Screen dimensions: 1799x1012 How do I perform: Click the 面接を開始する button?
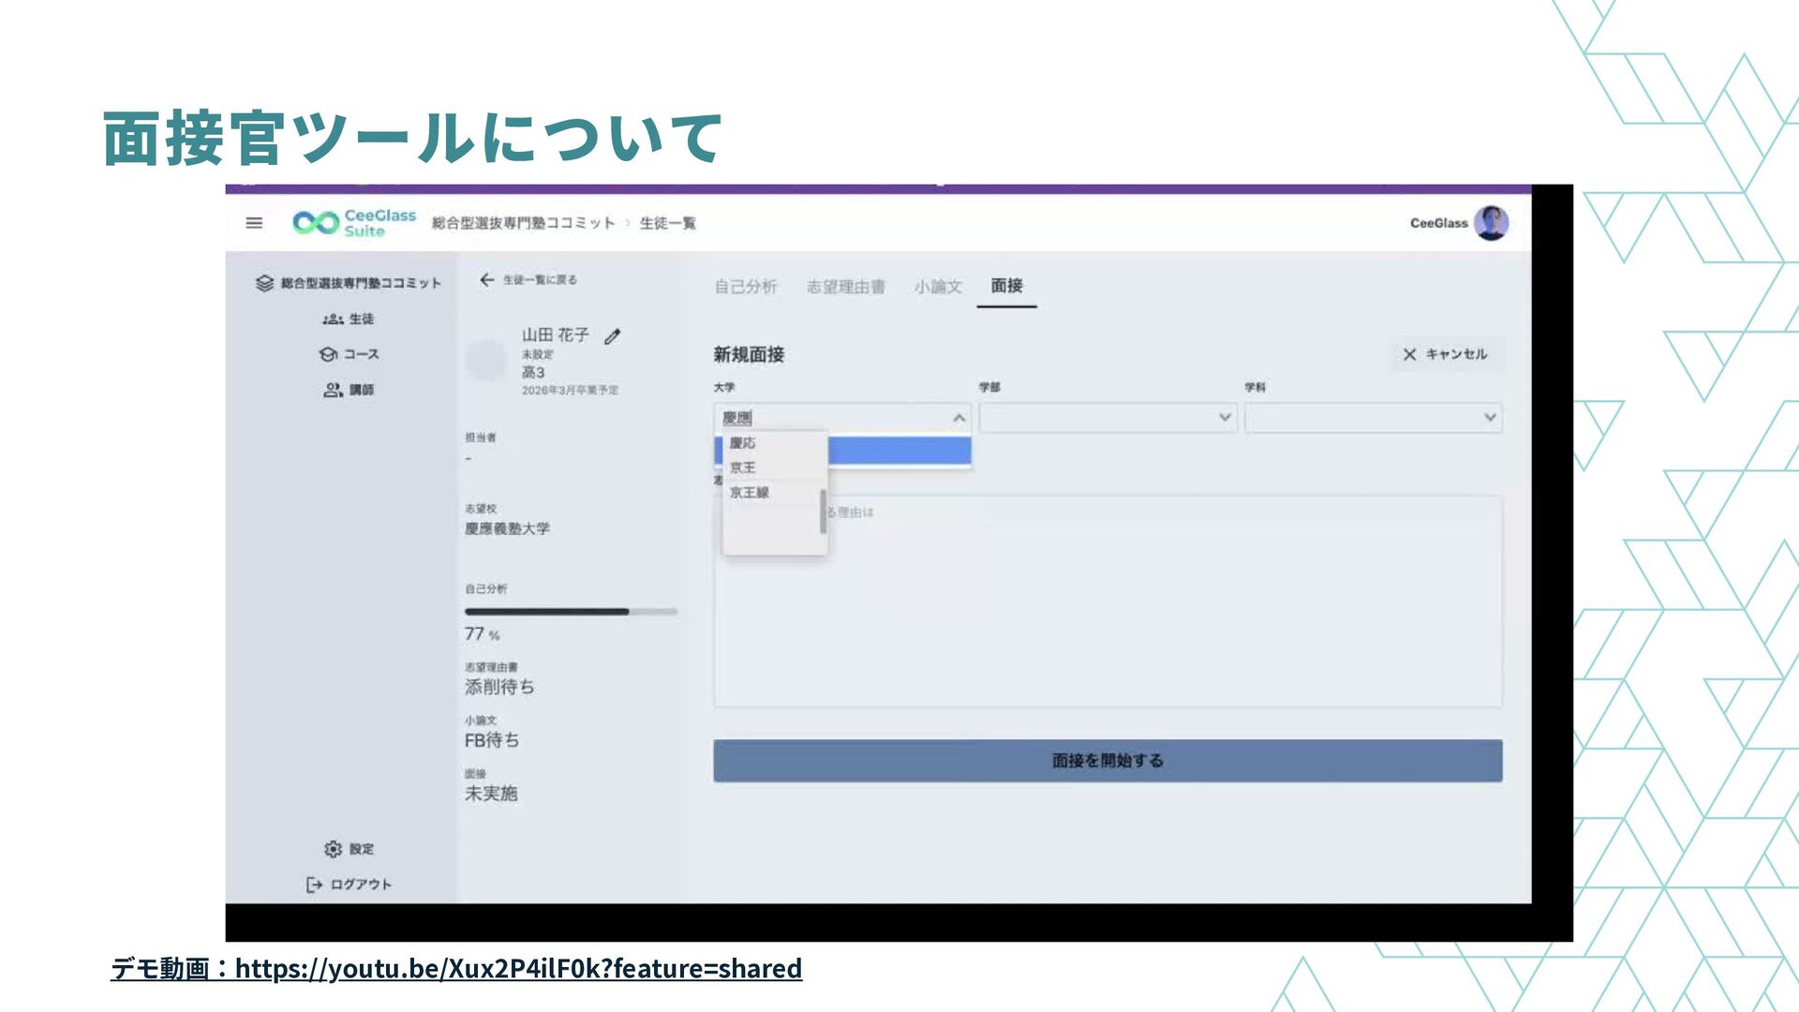click(x=1108, y=761)
